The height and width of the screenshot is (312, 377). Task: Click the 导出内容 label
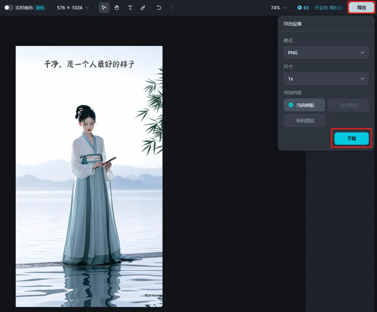[293, 93]
